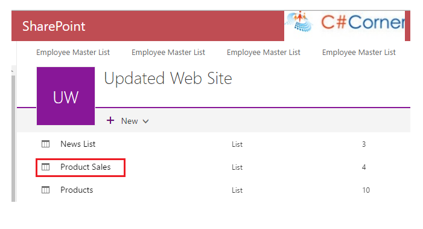Click the Updated Web Site title
Screen dimensions: 423x229
tap(168, 79)
